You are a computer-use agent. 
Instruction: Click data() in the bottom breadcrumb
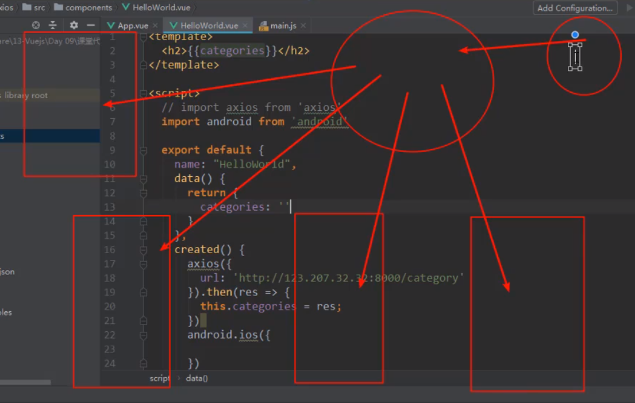pyautogui.click(x=197, y=378)
